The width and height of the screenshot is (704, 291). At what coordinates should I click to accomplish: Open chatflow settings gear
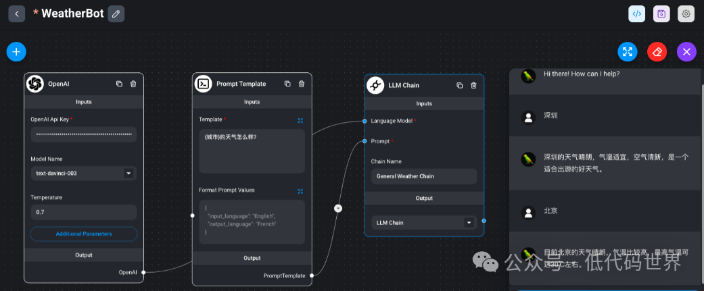686,14
